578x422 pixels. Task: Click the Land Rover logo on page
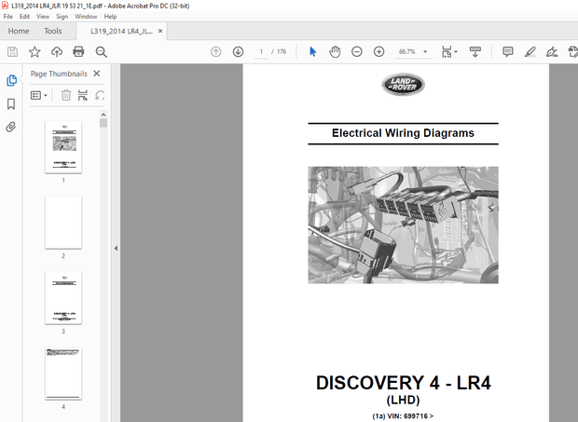tap(404, 85)
